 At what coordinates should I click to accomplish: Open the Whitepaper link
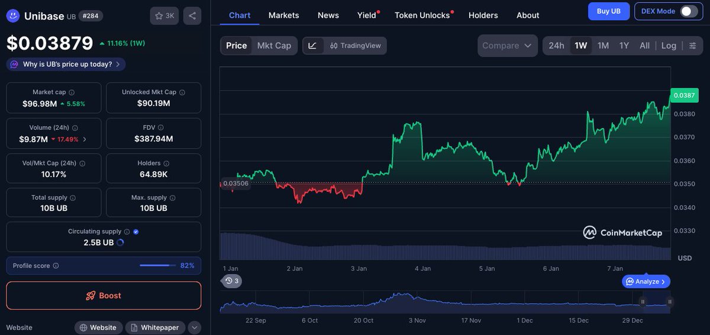click(x=155, y=327)
